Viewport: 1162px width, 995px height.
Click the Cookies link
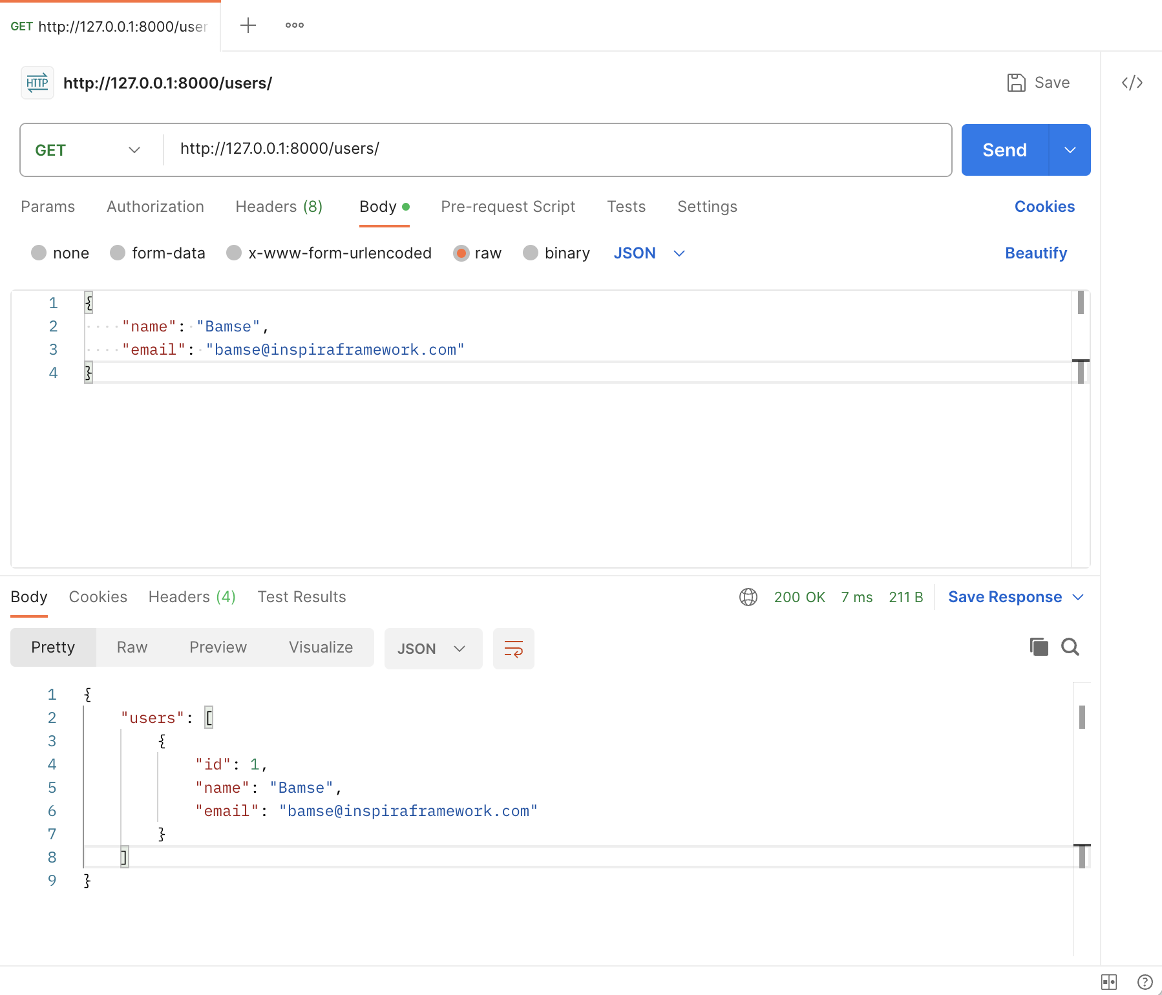pos(1044,207)
